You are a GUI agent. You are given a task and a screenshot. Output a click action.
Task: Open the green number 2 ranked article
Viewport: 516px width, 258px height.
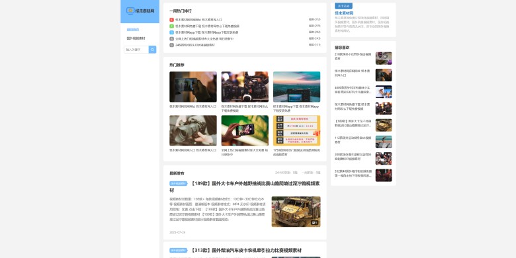[x=207, y=26]
